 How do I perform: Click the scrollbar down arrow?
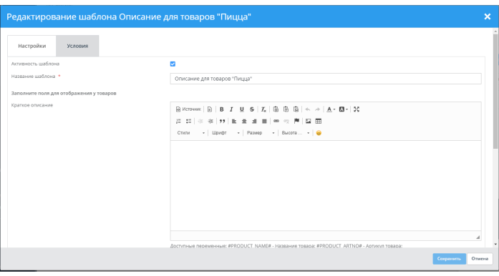[495, 245]
